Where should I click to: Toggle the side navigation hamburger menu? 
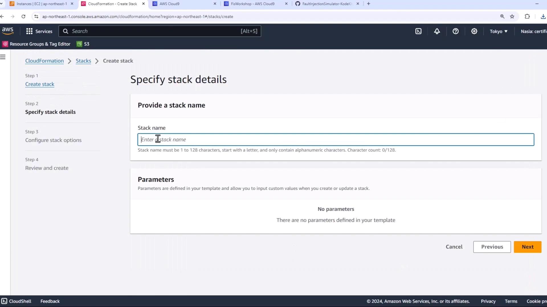click(3, 57)
